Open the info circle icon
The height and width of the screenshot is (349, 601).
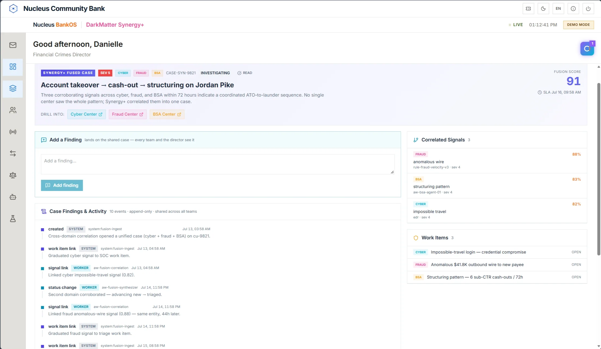click(573, 8)
